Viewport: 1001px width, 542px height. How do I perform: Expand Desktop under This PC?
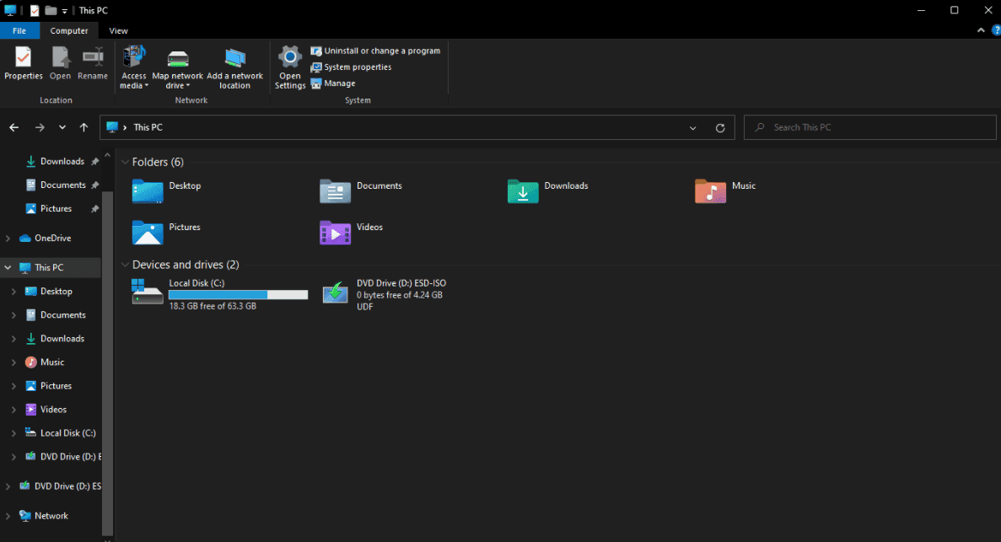tap(13, 291)
